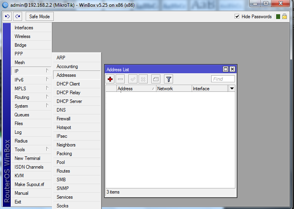Screen dimensions: 294x209
Task: Activate the Safe Mode button
Action: (40, 17)
